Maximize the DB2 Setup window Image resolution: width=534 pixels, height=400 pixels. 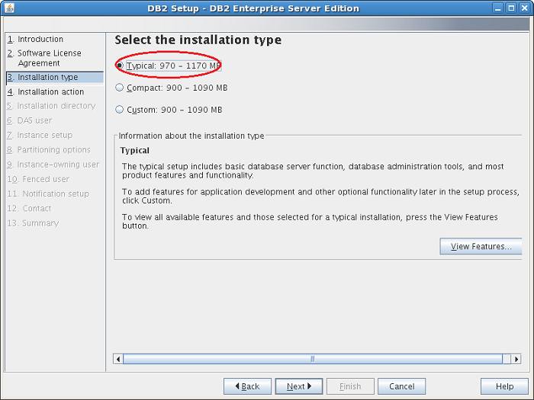pos(511,8)
